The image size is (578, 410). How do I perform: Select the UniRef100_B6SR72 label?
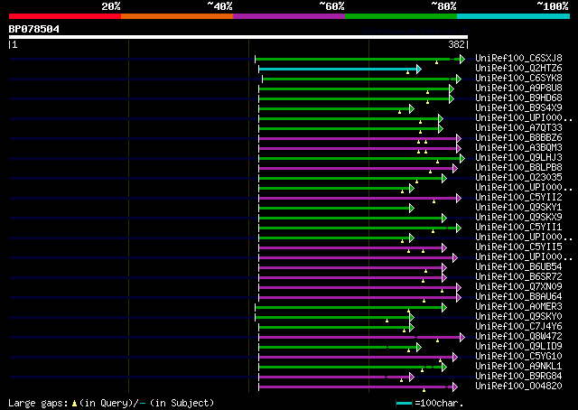point(518,277)
